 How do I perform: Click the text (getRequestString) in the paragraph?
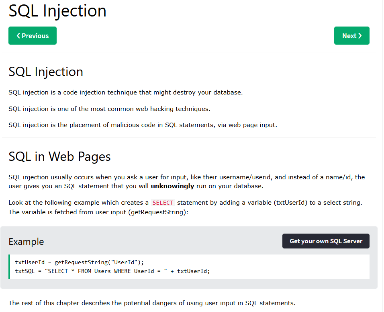coord(157,212)
